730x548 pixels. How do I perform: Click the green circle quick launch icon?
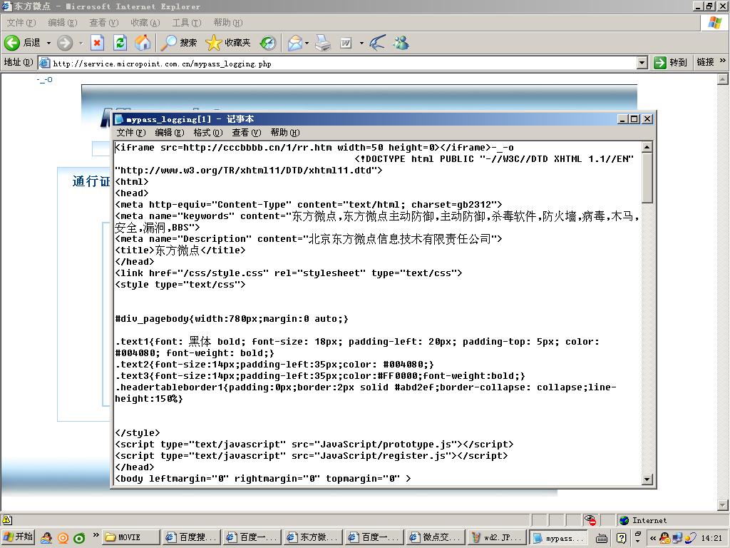pyautogui.click(x=79, y=538)
